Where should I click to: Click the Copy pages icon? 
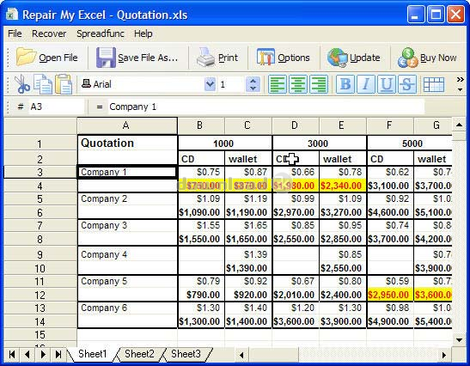point(43,84)
